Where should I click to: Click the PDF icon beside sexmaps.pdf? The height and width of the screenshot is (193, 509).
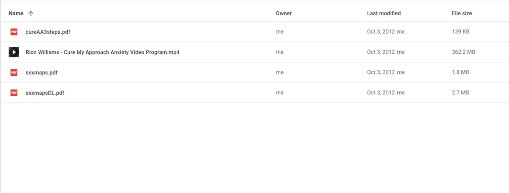point(14,72)
